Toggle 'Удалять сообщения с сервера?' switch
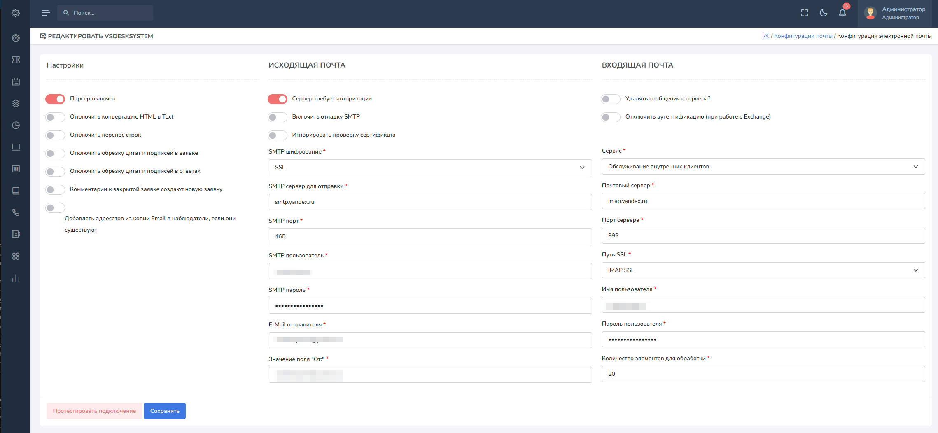 pos(610,99)
